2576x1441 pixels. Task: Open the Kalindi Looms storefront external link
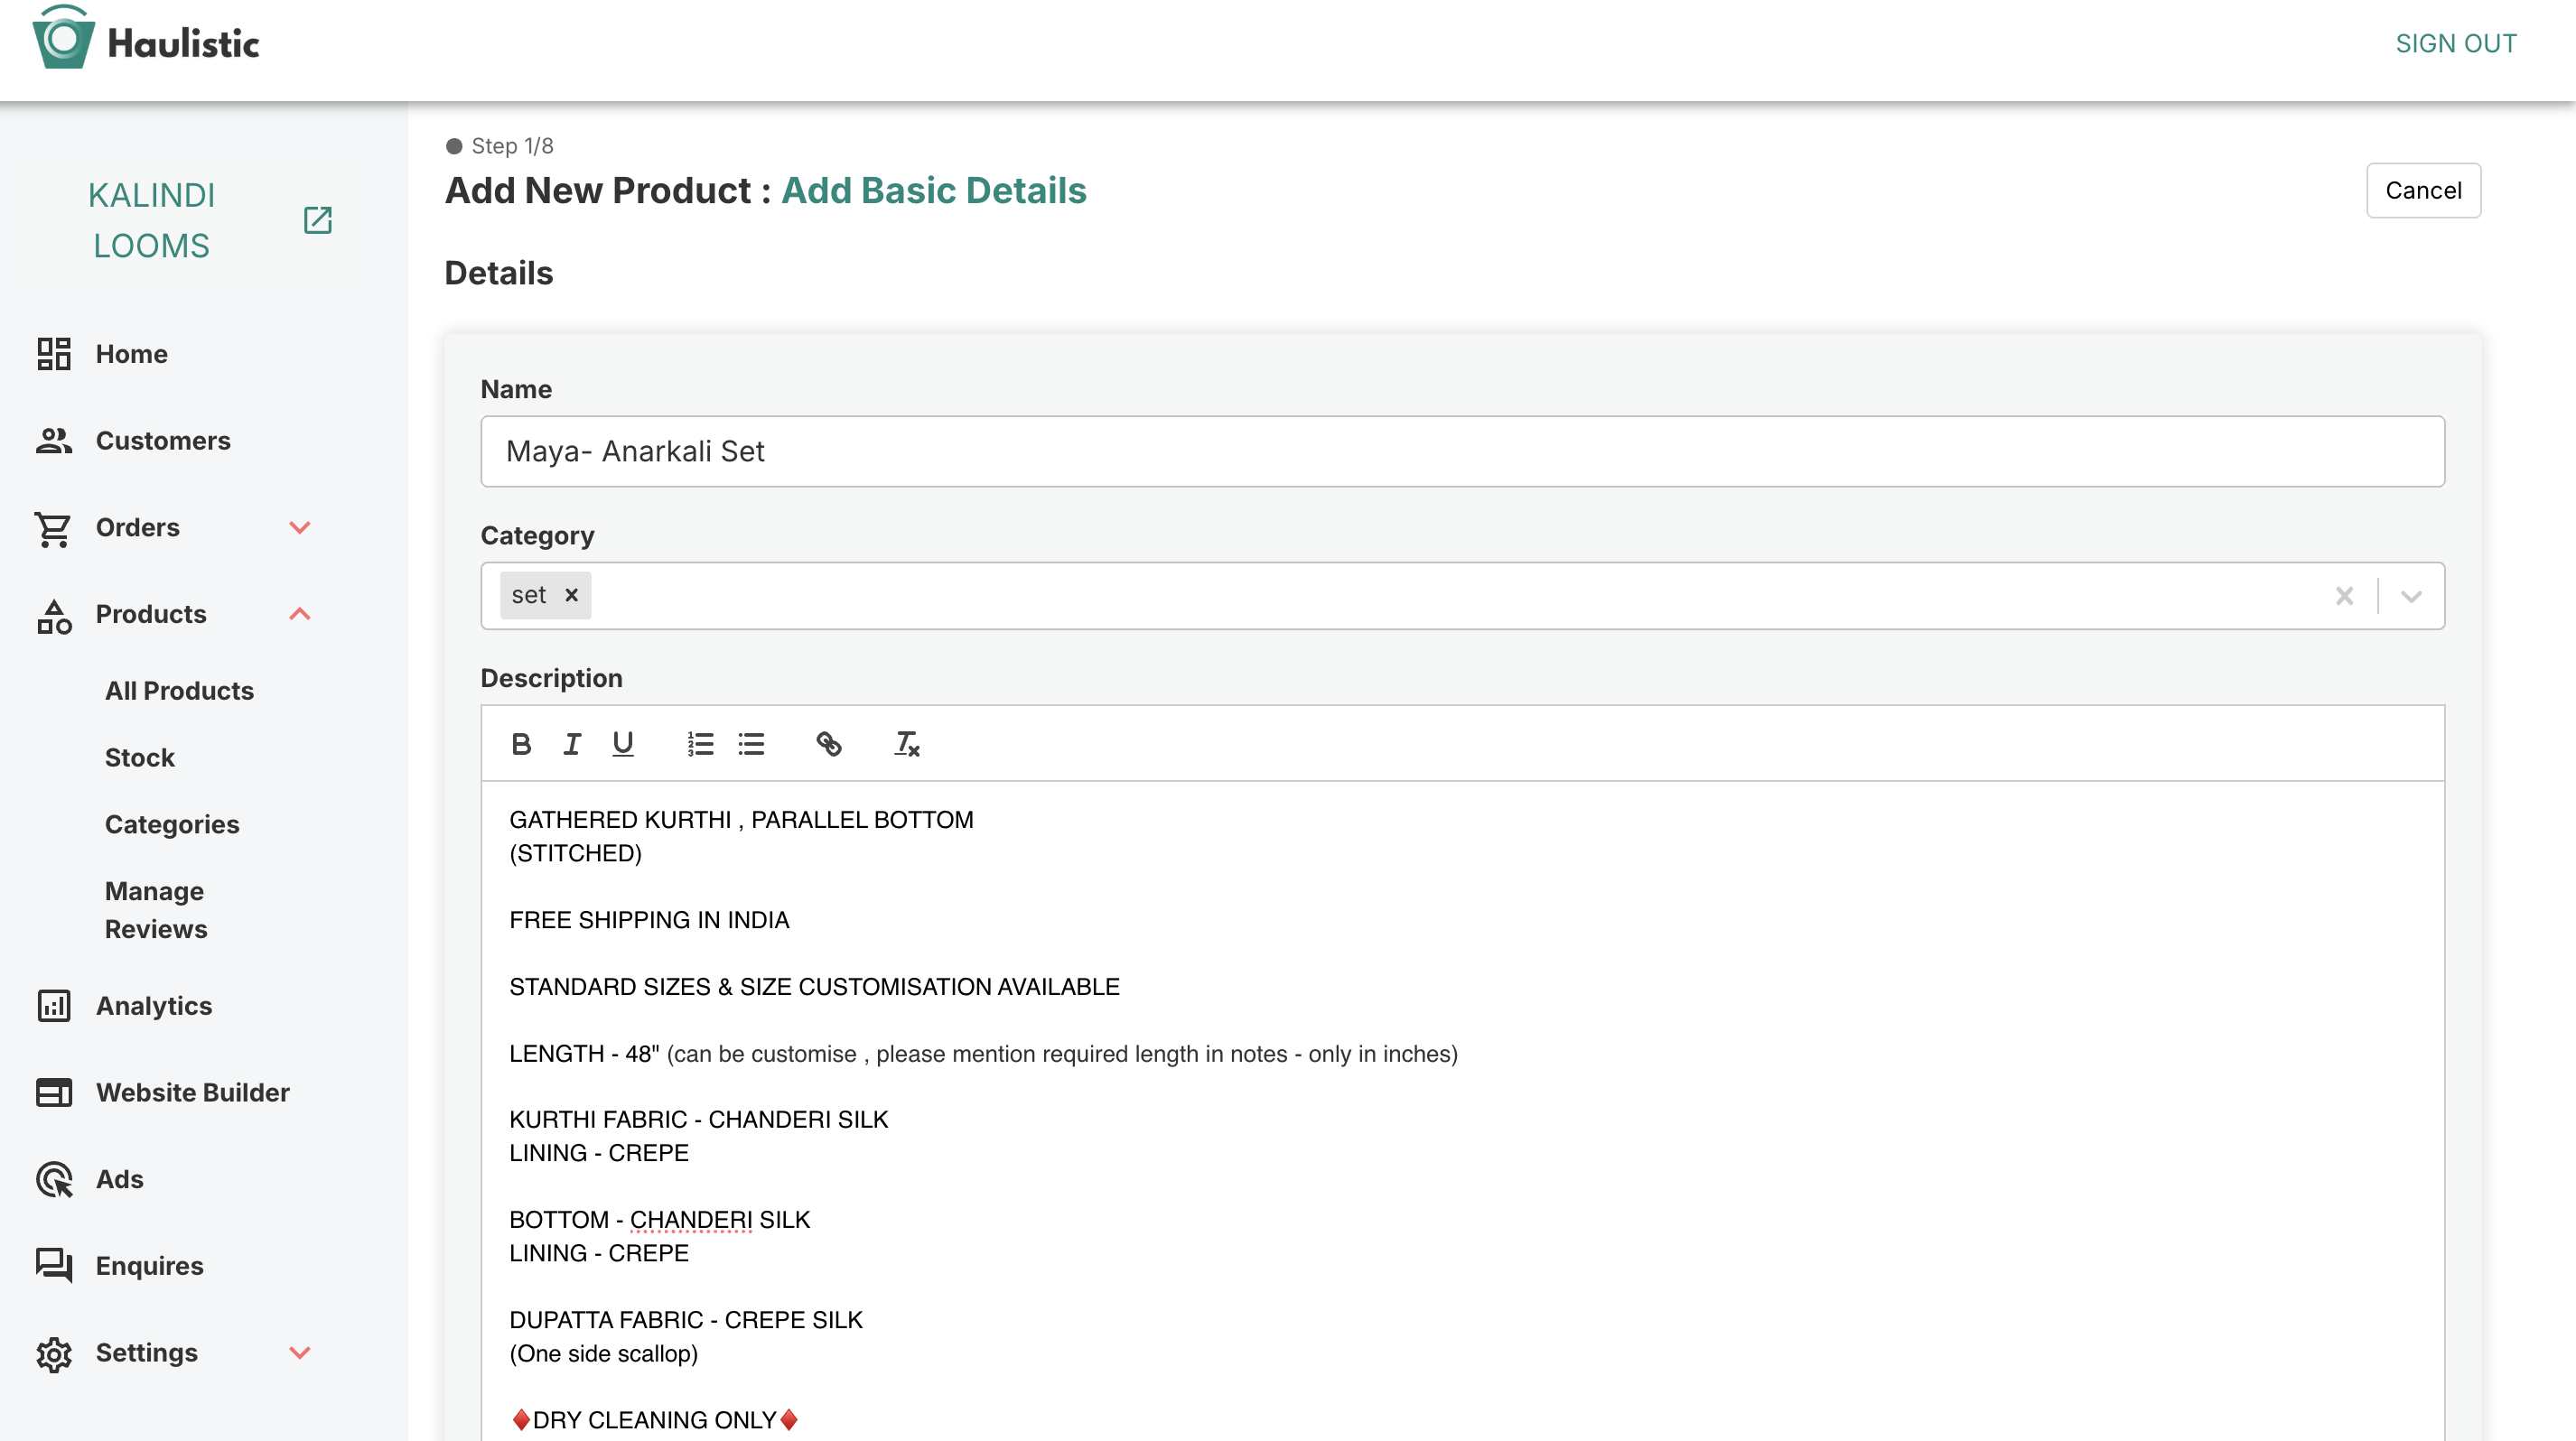[x=316, y=219]
